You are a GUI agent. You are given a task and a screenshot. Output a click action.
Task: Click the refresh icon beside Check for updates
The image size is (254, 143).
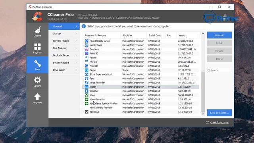point(207,122)
